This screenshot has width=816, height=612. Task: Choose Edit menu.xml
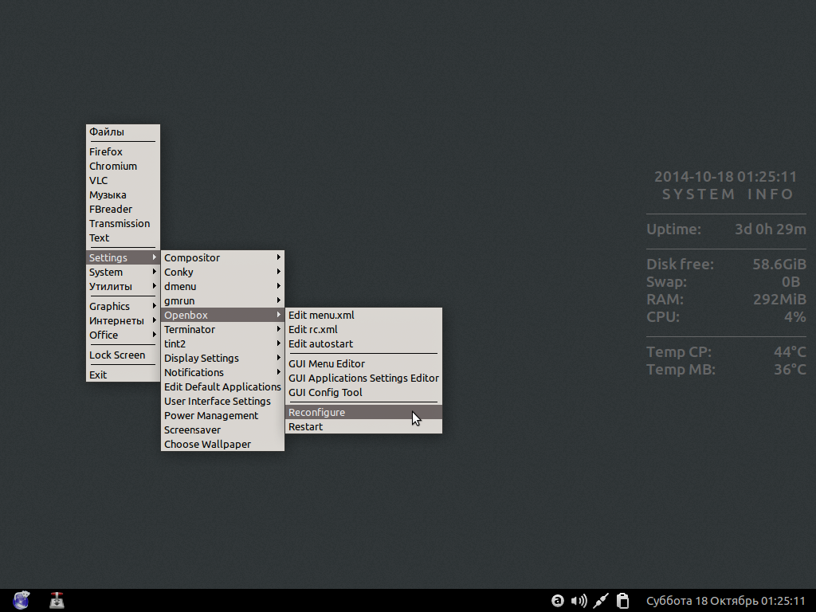[x=363, y=315]
